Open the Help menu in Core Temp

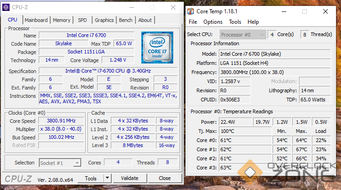[x=253, y=22]
